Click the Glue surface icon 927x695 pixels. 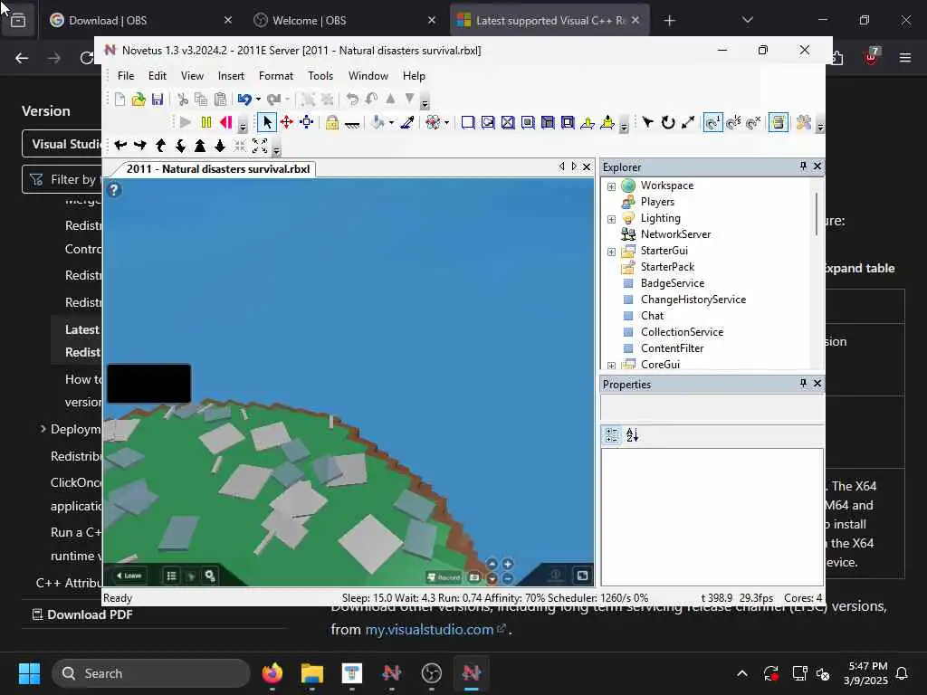click(x=488, y=122)
